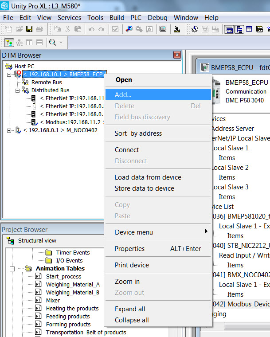Click the Undo arrow icon

coord(91,29)
